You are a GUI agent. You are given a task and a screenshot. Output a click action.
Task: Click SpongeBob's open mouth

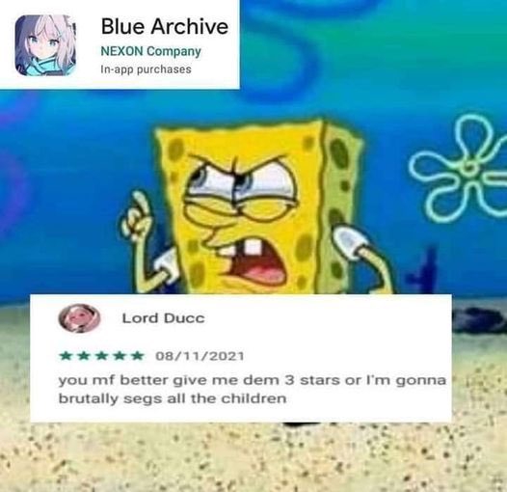(257, 265)
